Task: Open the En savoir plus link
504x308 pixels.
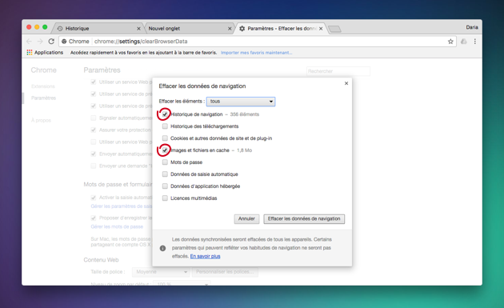Action: pyautogui.click(x=205, y=256)
